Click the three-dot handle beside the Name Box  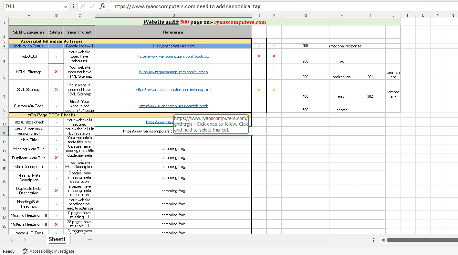pos(74,6)
